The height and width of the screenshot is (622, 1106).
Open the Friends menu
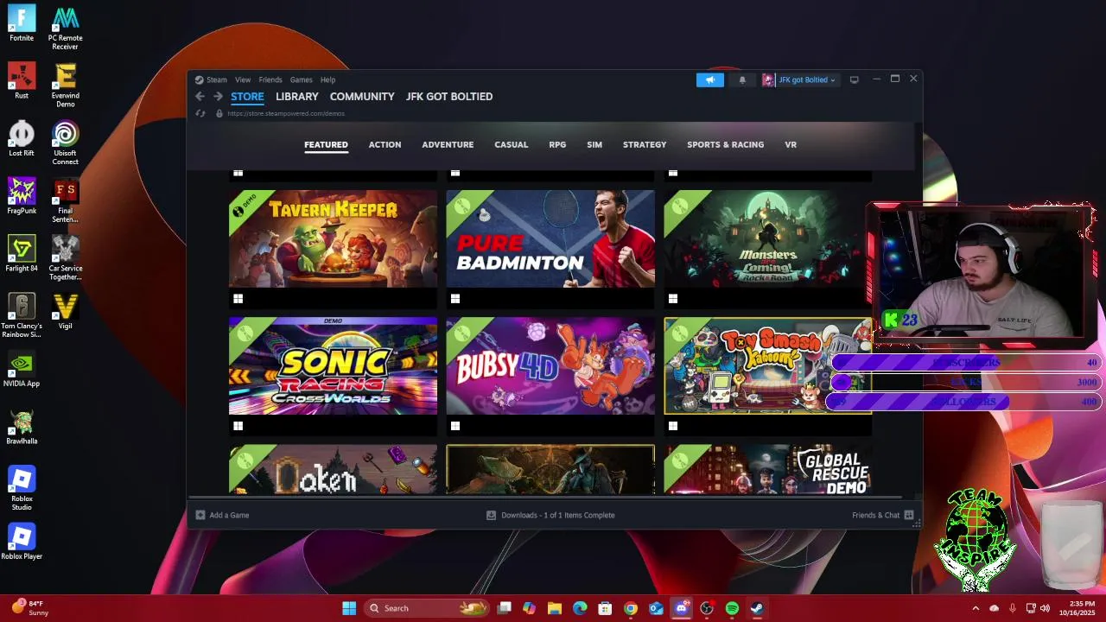click(x=270, y=79)
